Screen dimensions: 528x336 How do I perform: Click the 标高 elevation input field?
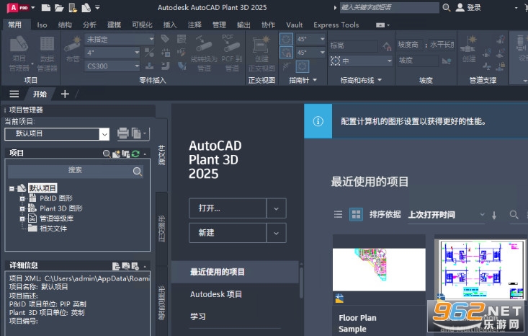click(x=353, y=46)
